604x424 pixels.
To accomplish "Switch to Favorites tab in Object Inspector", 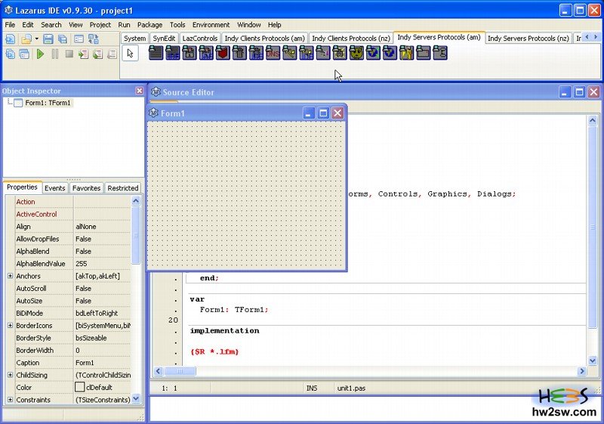I will pyautogui.click(x=86, y=188).
